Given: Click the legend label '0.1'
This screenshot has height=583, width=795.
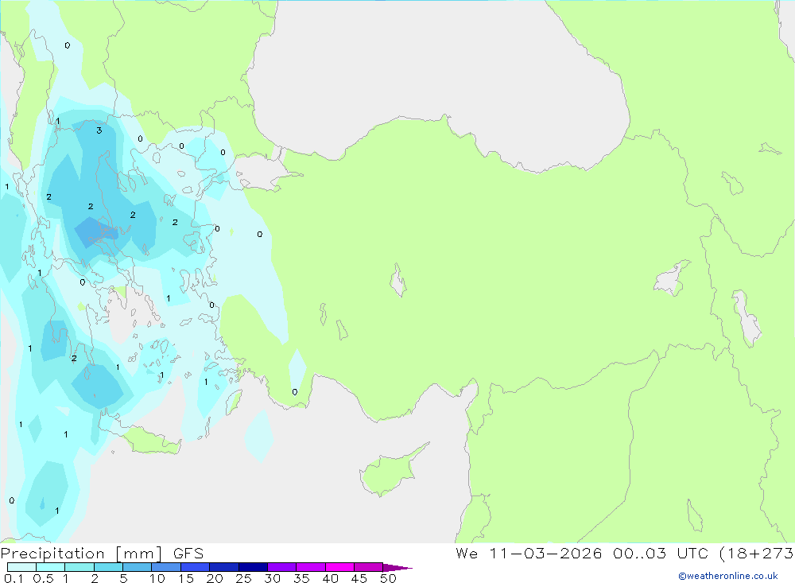Looking at the screenshot, I should coord(14,578).
